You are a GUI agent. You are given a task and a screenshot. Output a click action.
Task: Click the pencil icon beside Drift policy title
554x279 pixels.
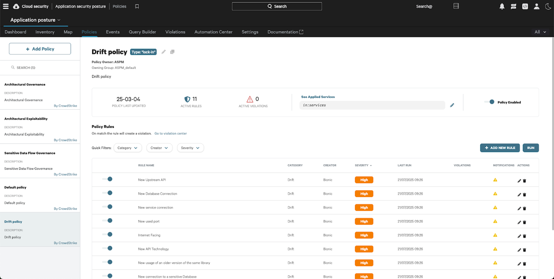(164, 52)
